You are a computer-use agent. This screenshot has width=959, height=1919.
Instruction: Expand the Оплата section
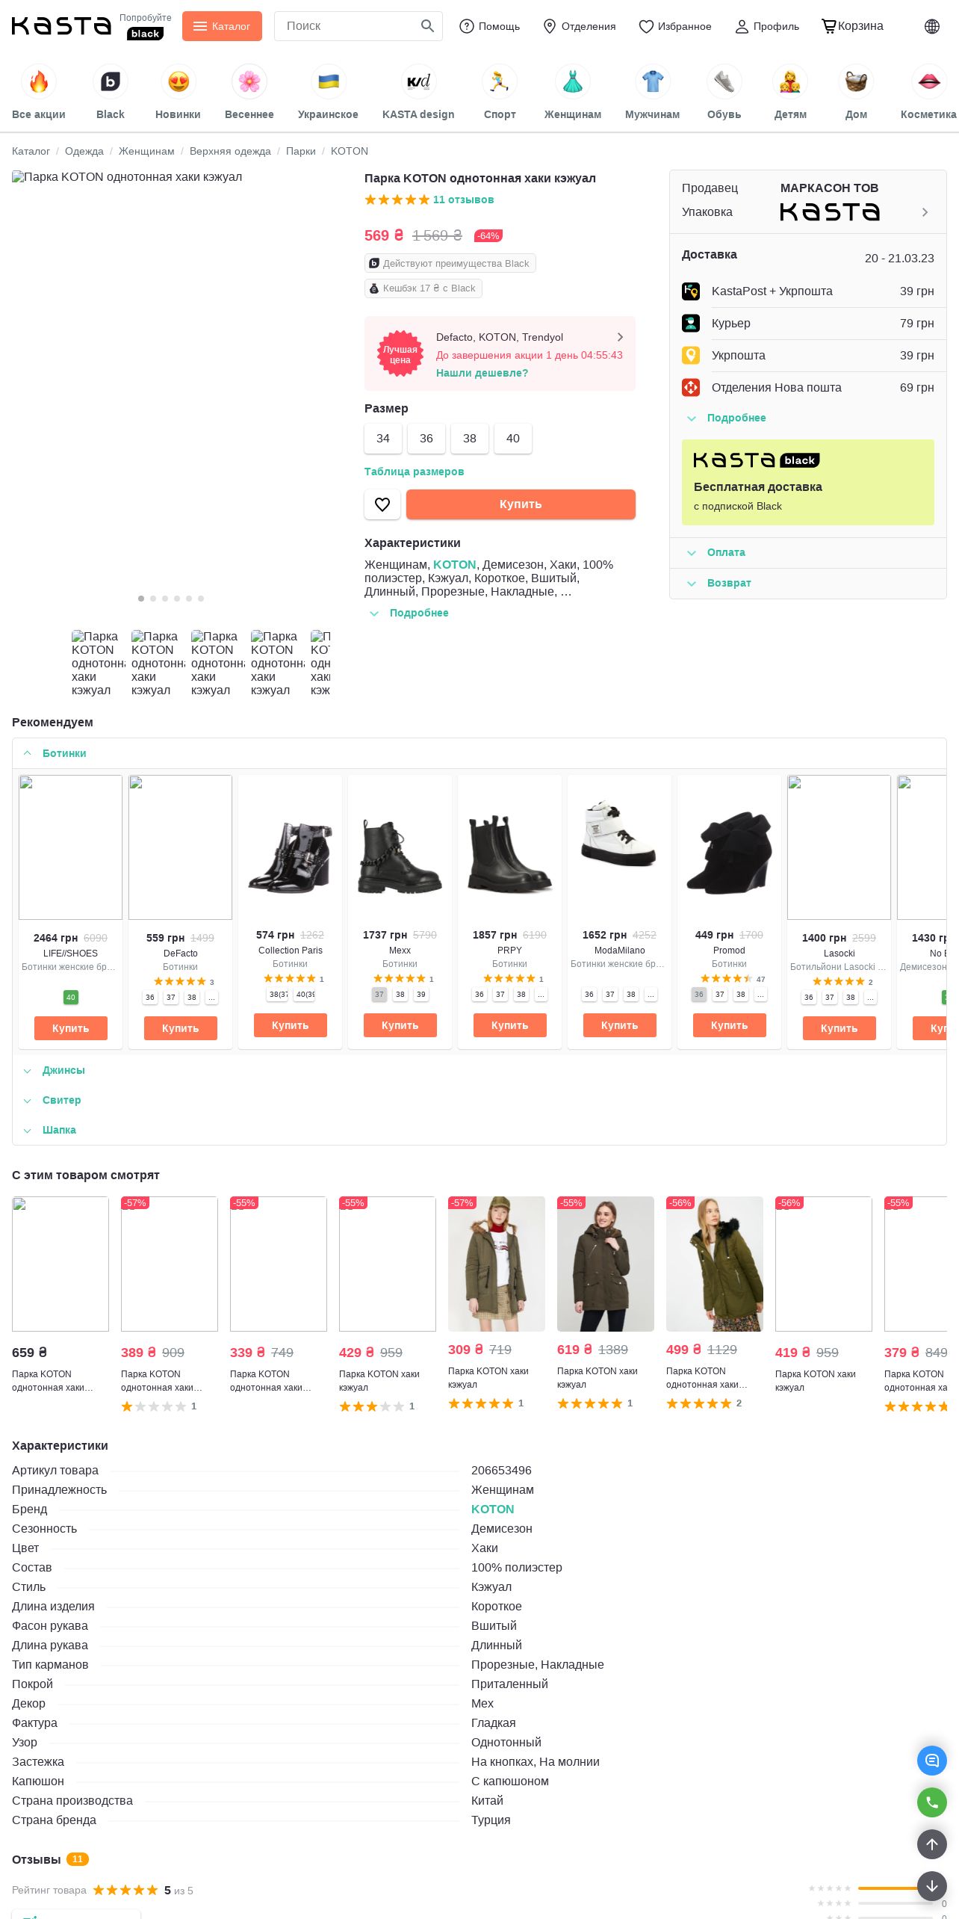point(808,553)
